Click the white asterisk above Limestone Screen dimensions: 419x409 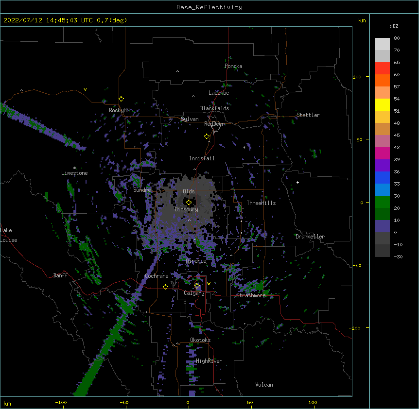coord(74,168)
